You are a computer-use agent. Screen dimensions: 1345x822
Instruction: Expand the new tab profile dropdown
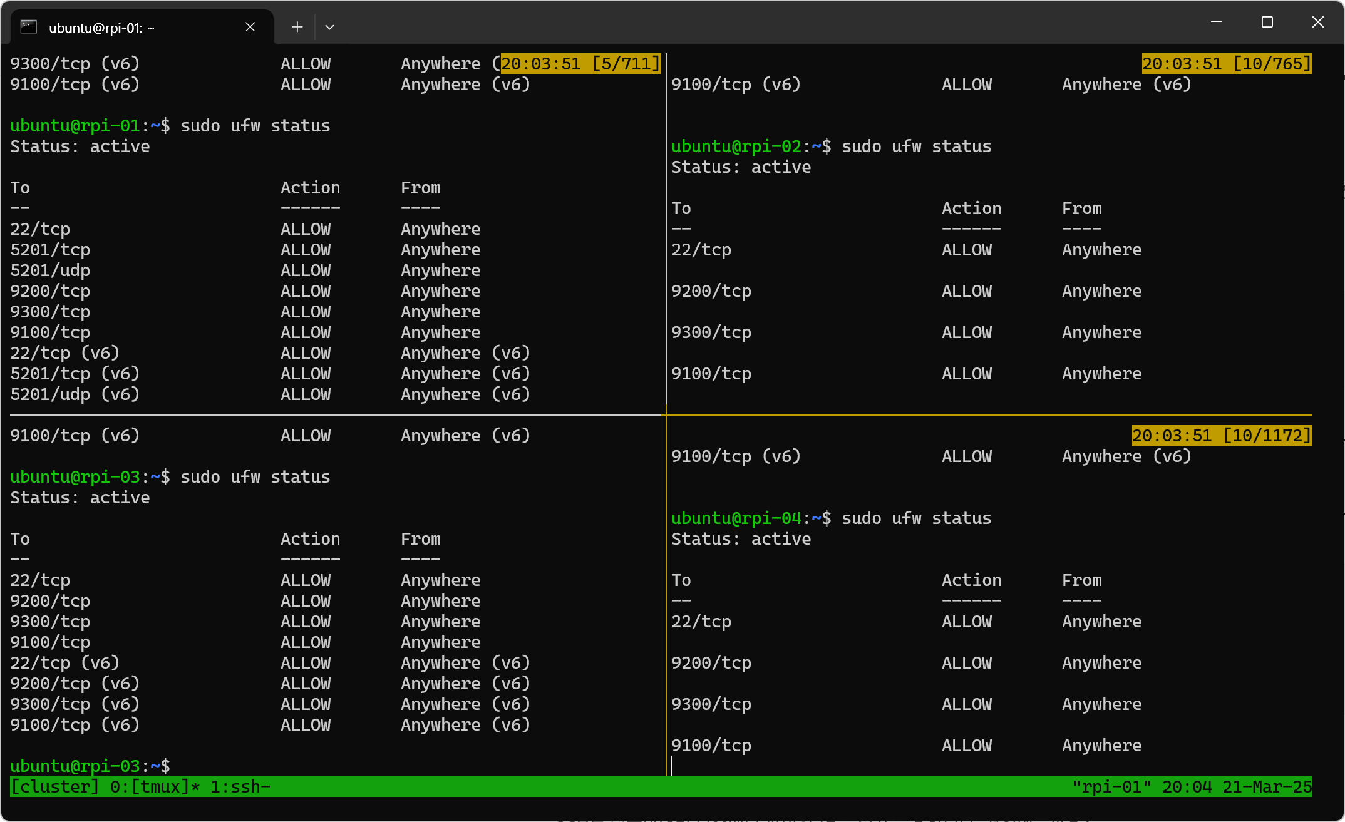click(329, 27)
